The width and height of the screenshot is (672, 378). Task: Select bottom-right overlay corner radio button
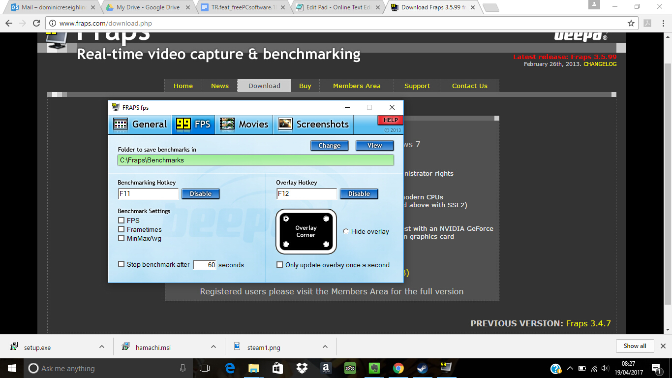tap(326, 244)
